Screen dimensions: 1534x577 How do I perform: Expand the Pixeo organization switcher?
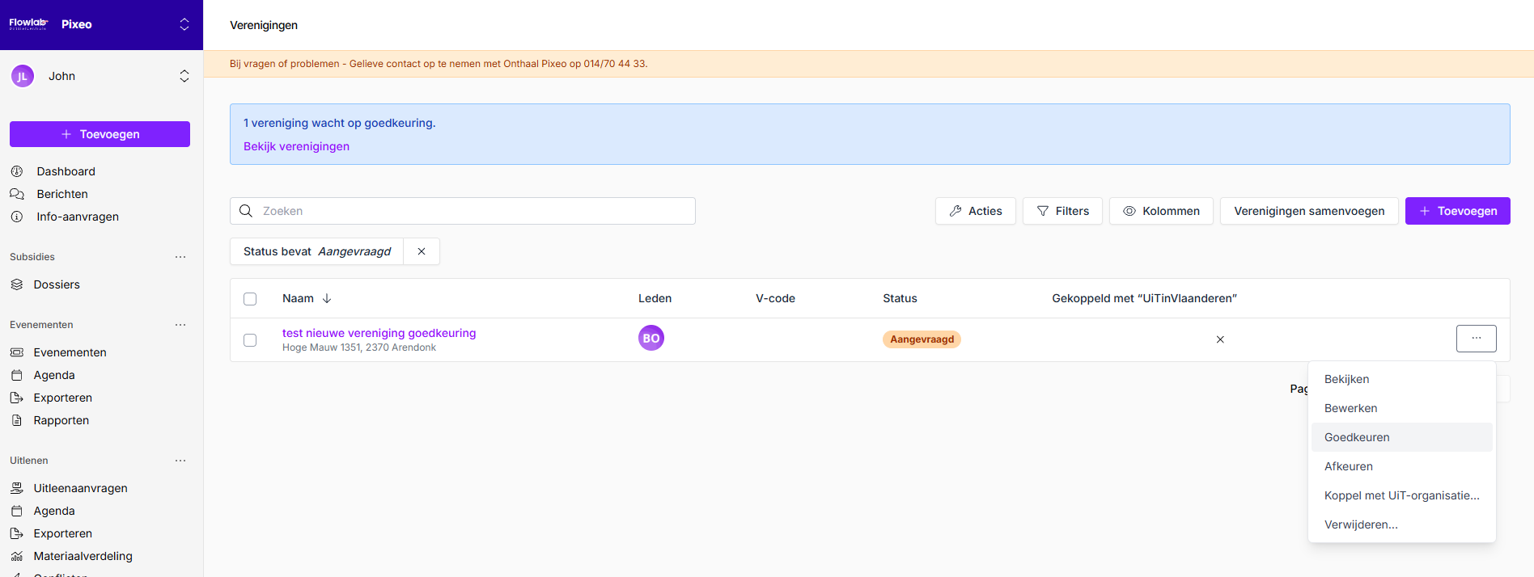tap(184, 24)
